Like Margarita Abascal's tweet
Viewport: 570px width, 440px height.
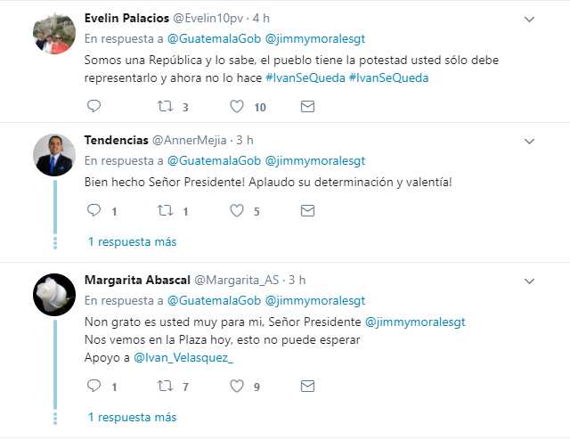click(x=237, y=386)
